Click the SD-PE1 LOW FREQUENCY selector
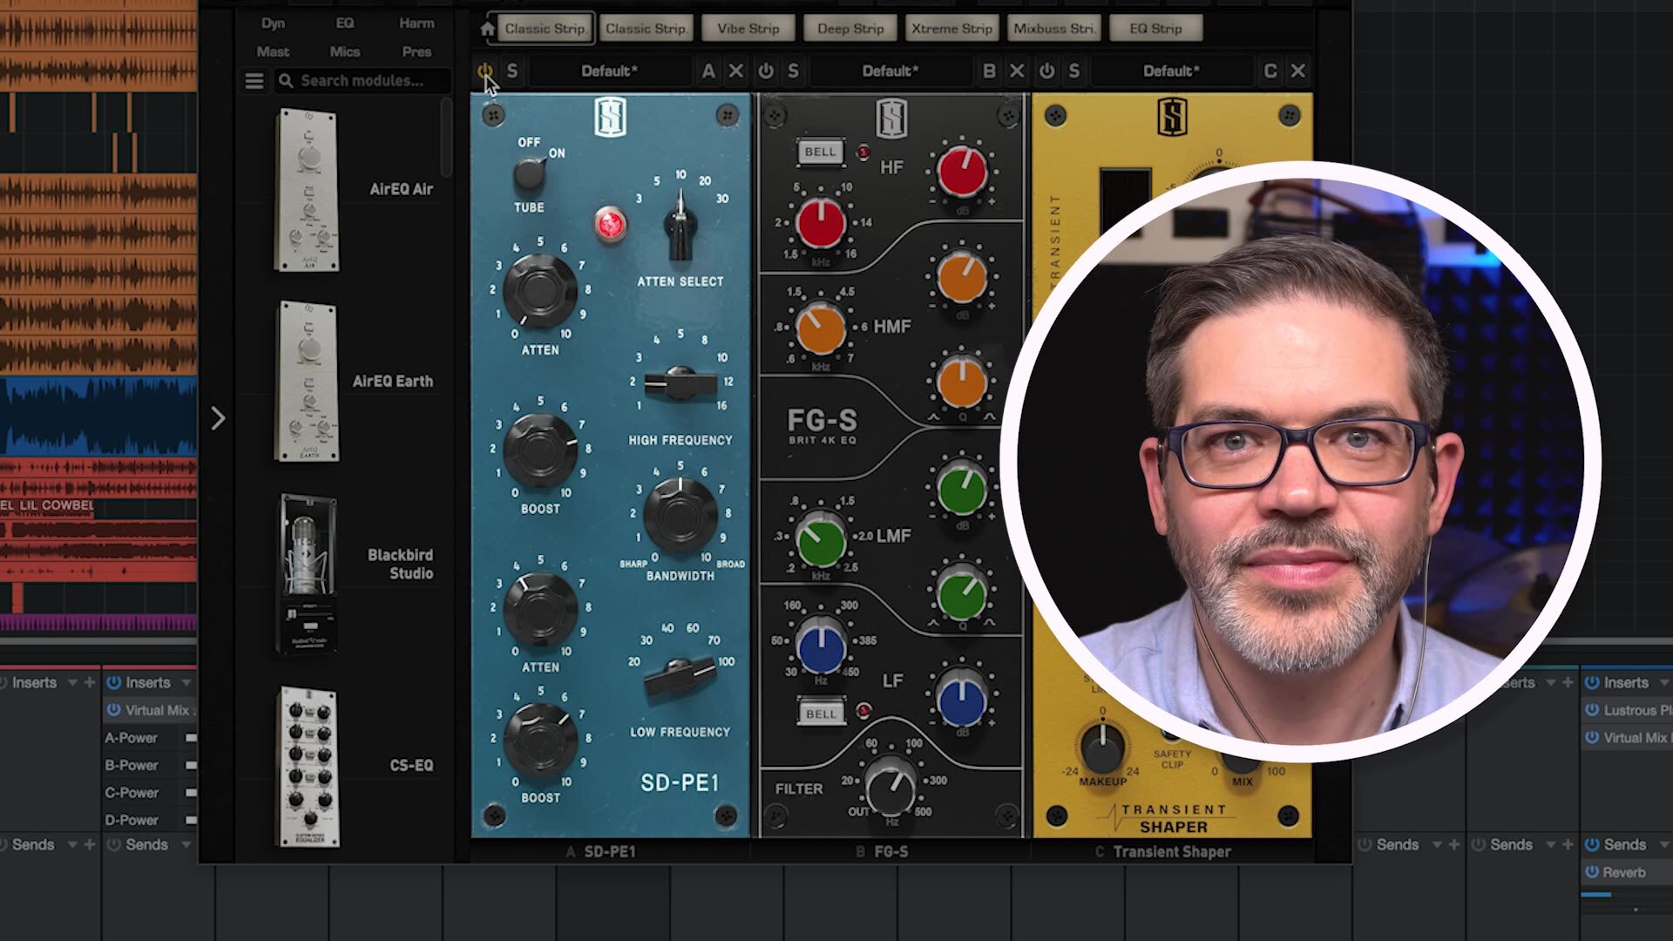The width and height of the screenshot is (1673, 941). click(680, 678)
